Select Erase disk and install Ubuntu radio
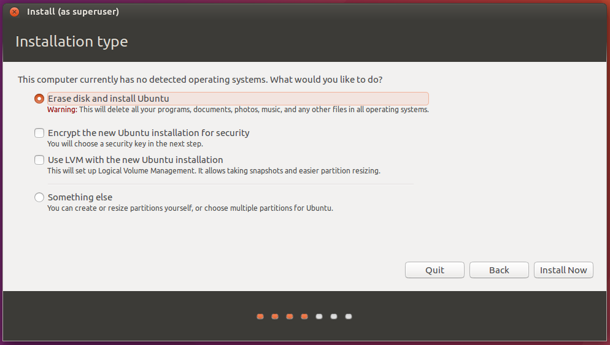This screenshot has height=345, width=610. [x=39, y=99]
